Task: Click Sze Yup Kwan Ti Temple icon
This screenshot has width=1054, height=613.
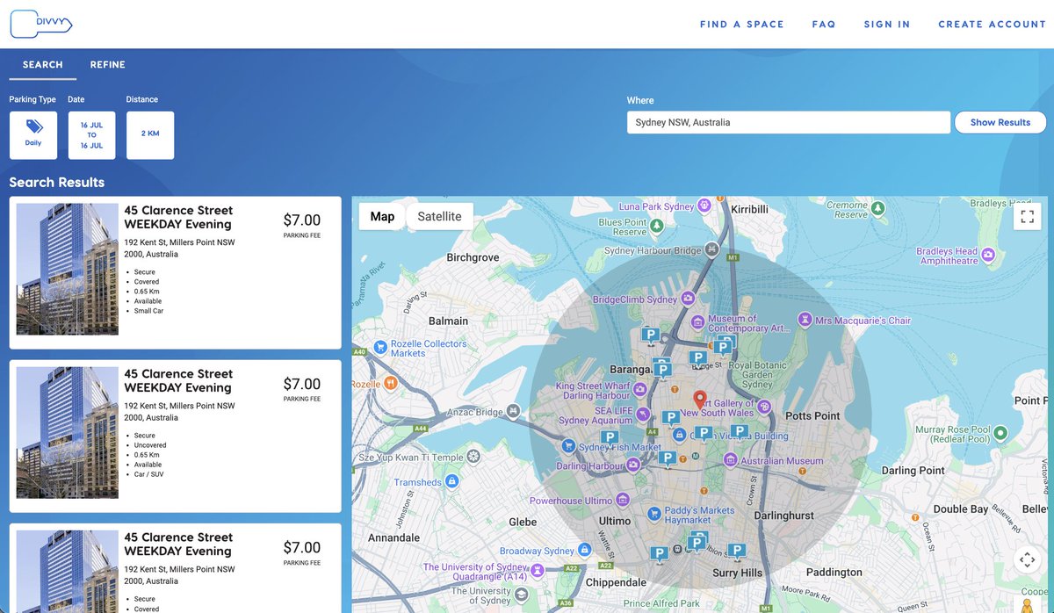Action: click(473, 457)
